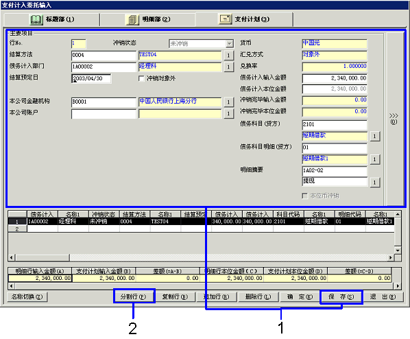Image resolution: width=410 pixels, height=339 pixels.
Task: Click lookup button beside 结算方法 TEST04
Action: 228,56
